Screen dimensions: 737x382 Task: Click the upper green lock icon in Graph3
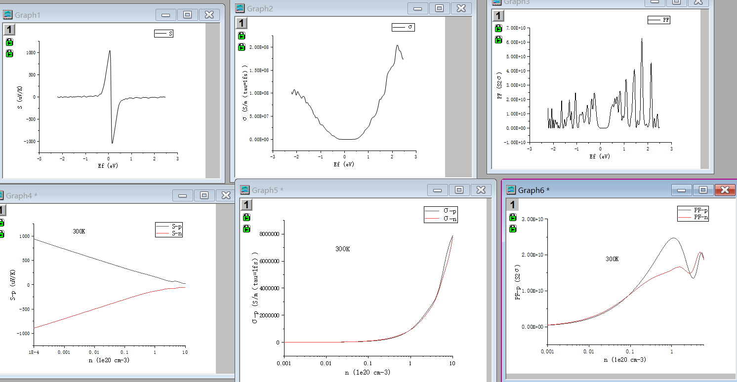[499, 28]
